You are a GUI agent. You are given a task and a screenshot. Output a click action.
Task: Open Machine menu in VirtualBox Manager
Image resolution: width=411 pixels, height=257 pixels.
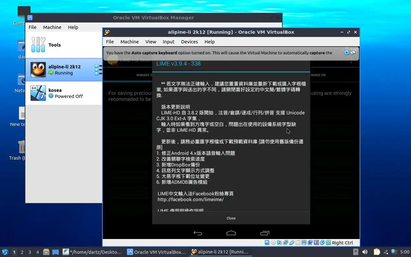(x=52, y=27)
